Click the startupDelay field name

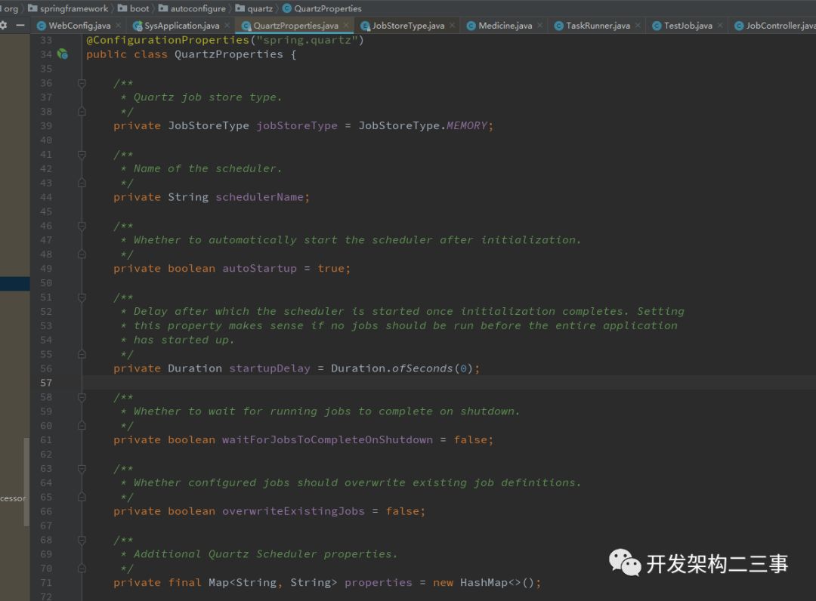coord(270,368)
